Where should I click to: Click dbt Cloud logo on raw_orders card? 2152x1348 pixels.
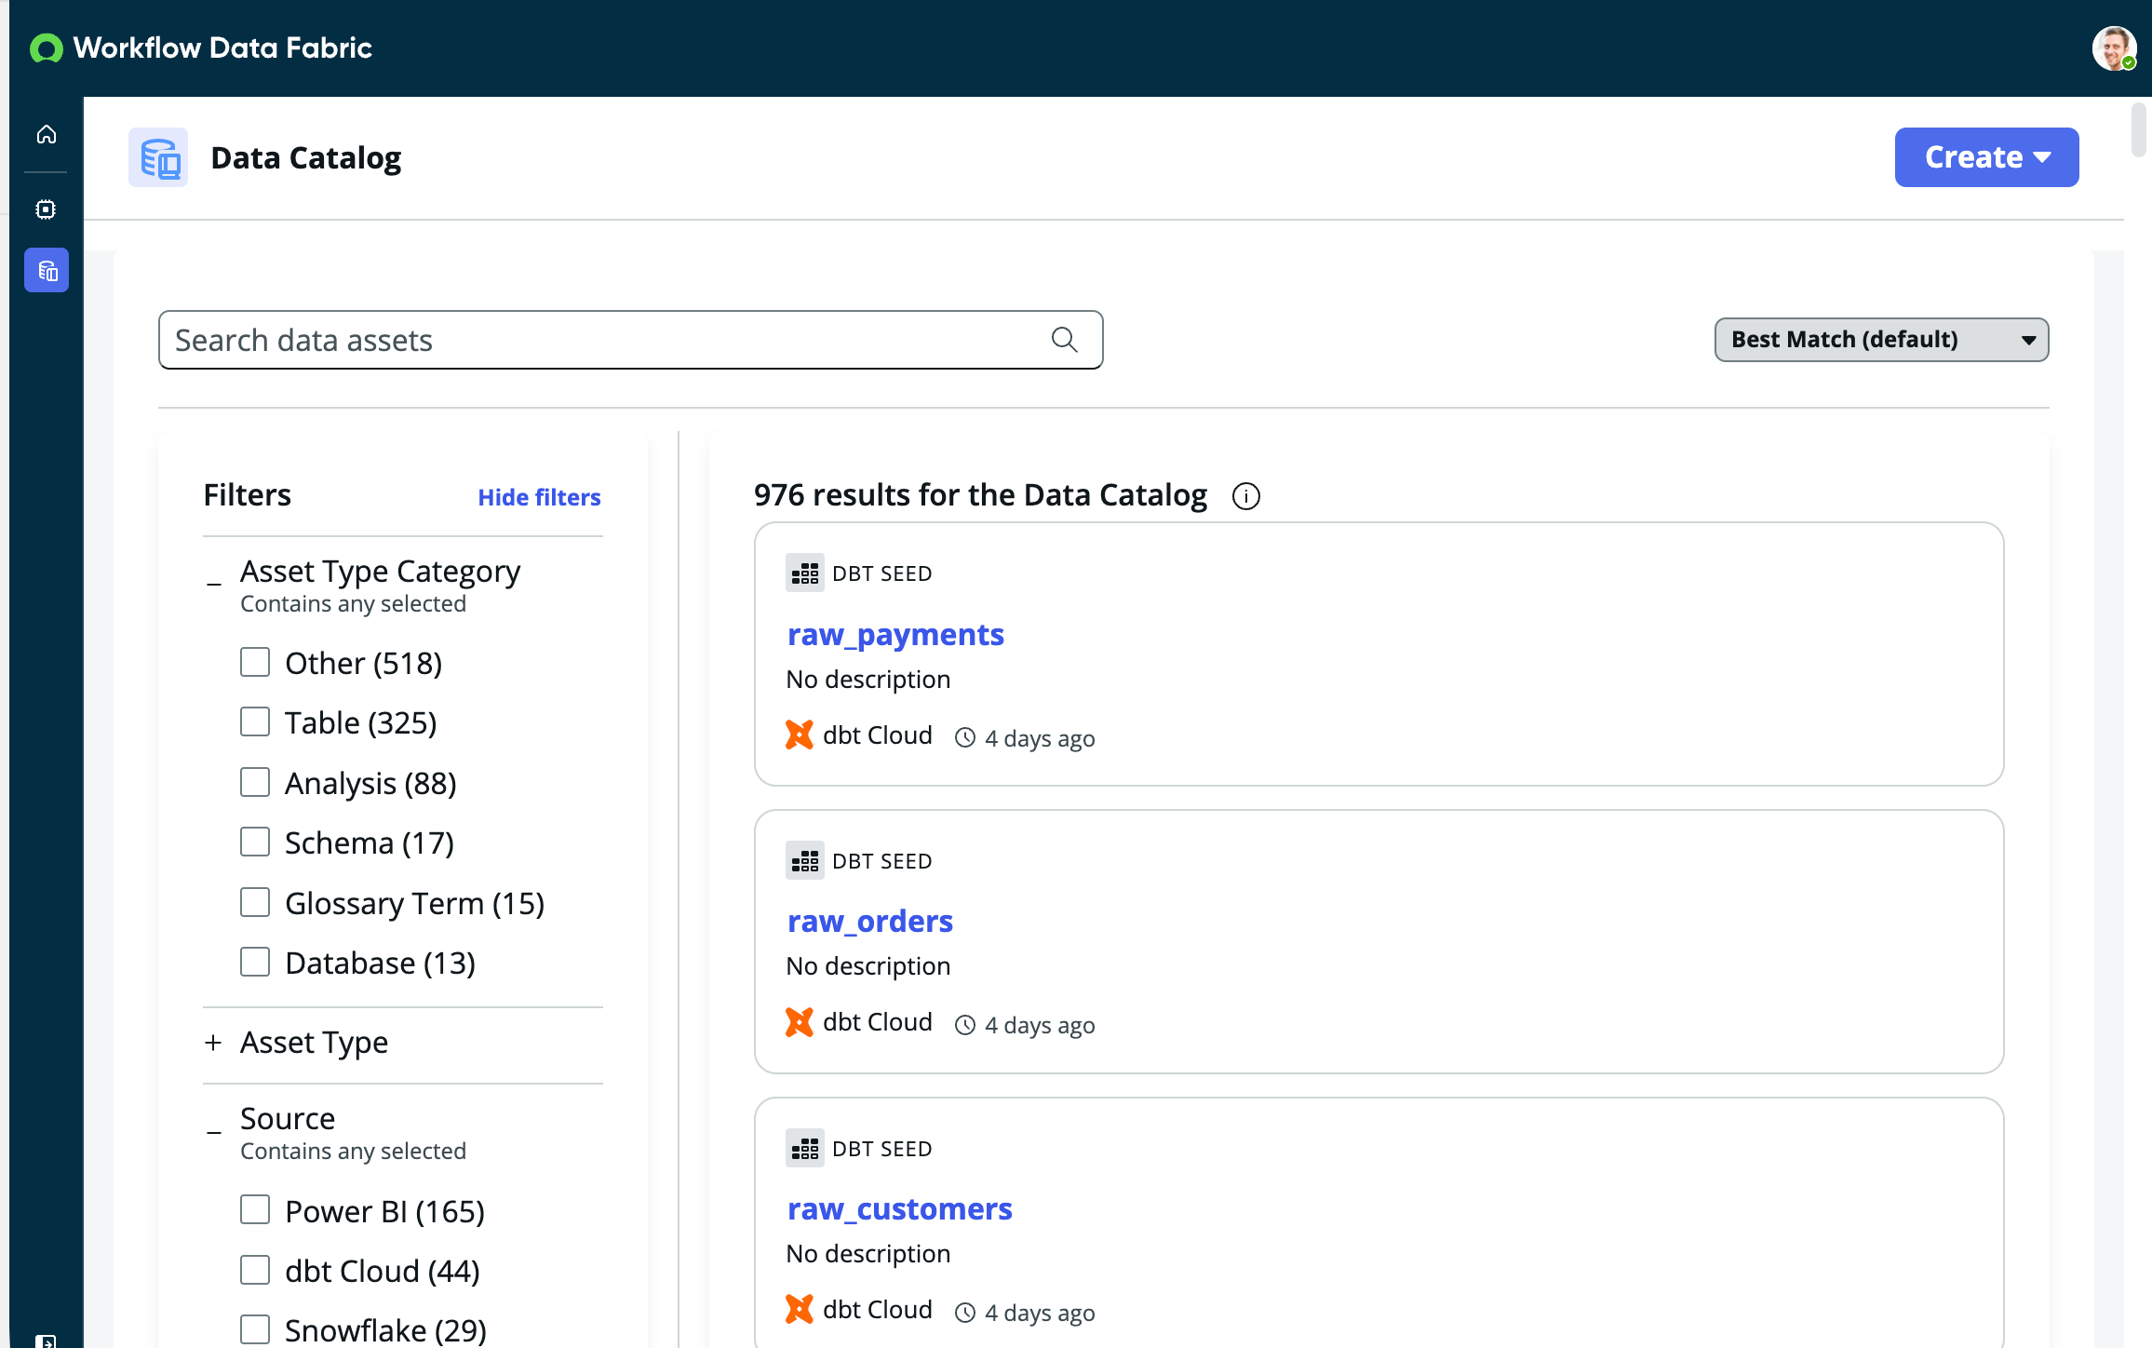pyautogui.click(x=800, y=1022)
